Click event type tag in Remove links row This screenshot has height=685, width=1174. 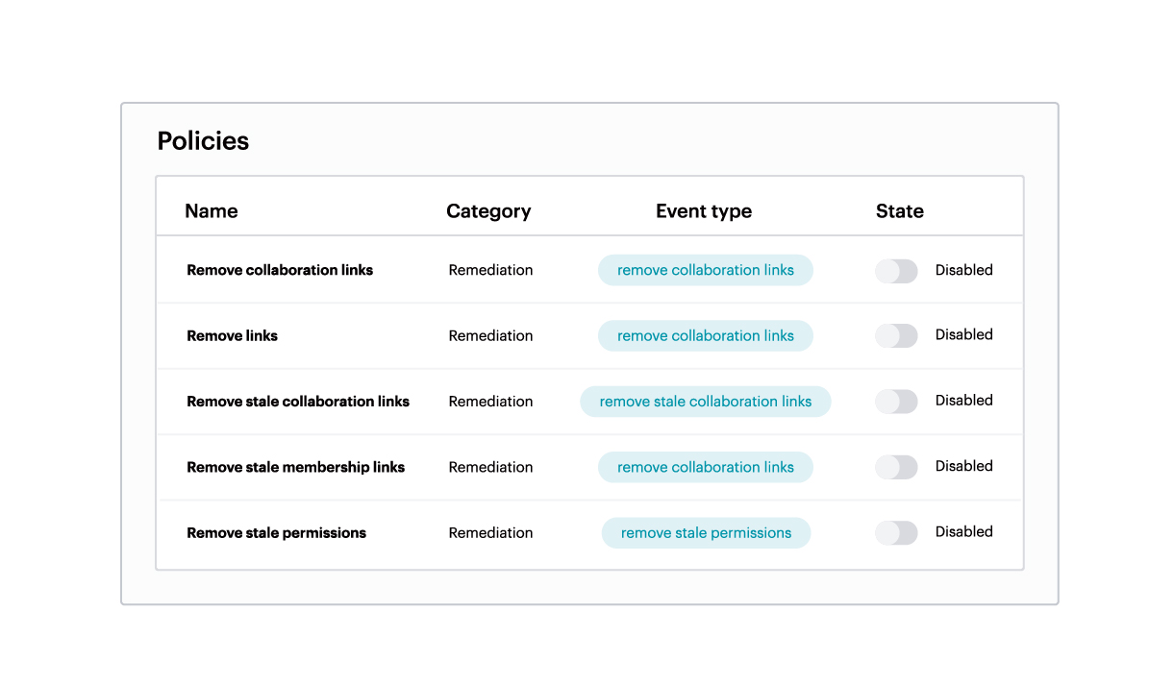tap(705, 335)
